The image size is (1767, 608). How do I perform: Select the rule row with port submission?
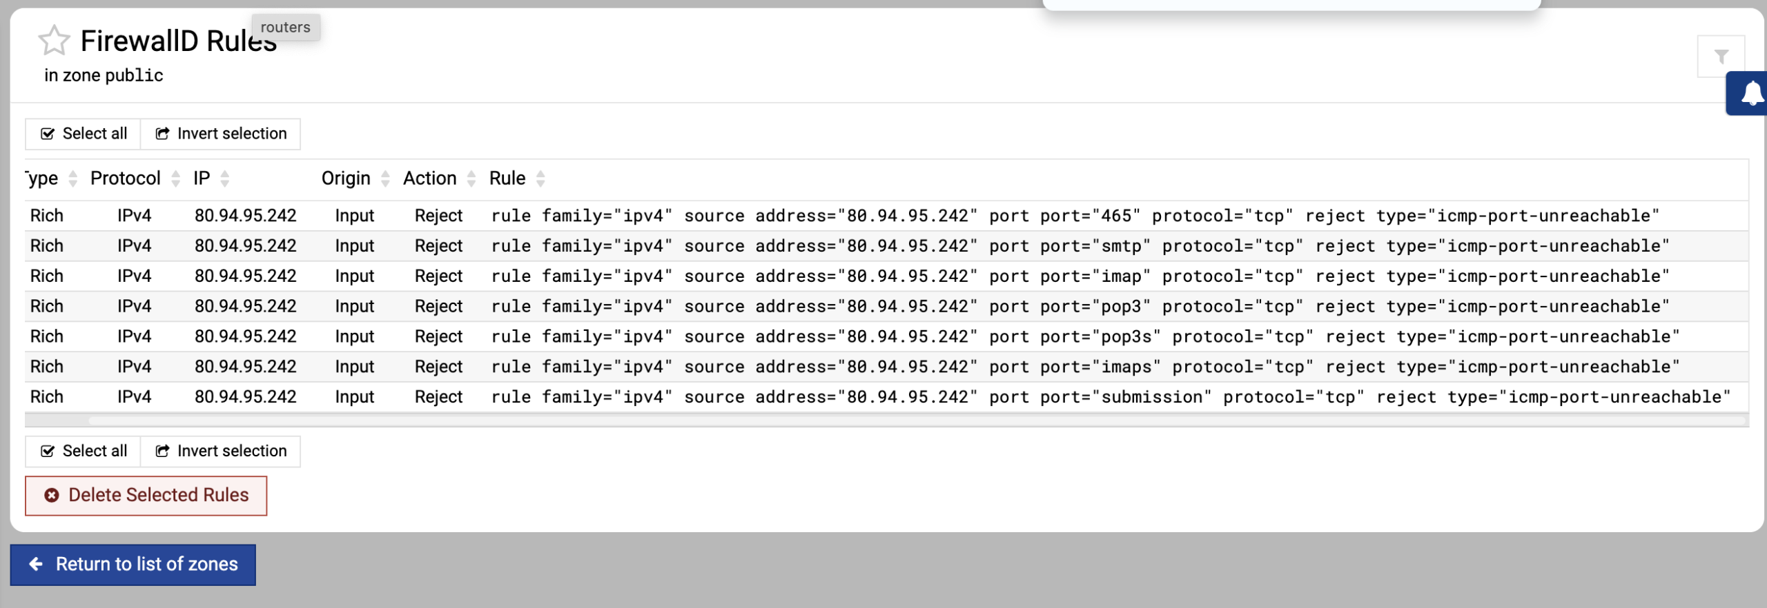[886, 397]
